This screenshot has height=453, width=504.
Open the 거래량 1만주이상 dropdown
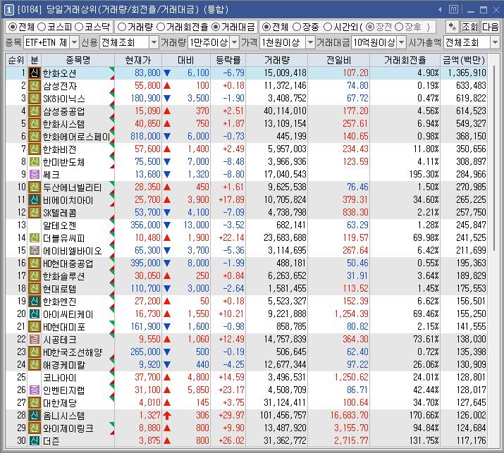point(235,42)
